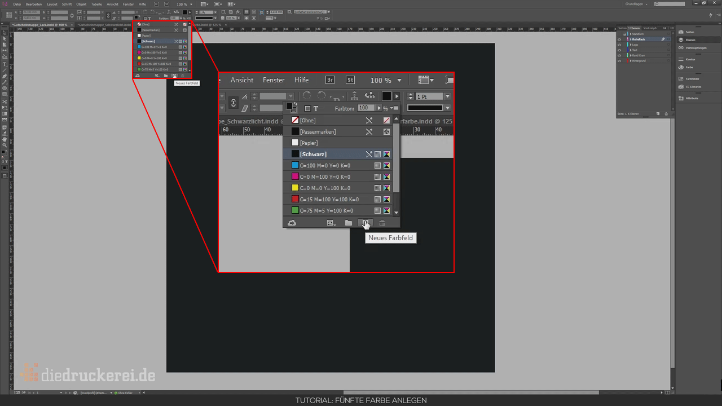This screenshot has width=722, height=406.
Task: Select the Selection tool arrow
Action: [x=5, y=33]
